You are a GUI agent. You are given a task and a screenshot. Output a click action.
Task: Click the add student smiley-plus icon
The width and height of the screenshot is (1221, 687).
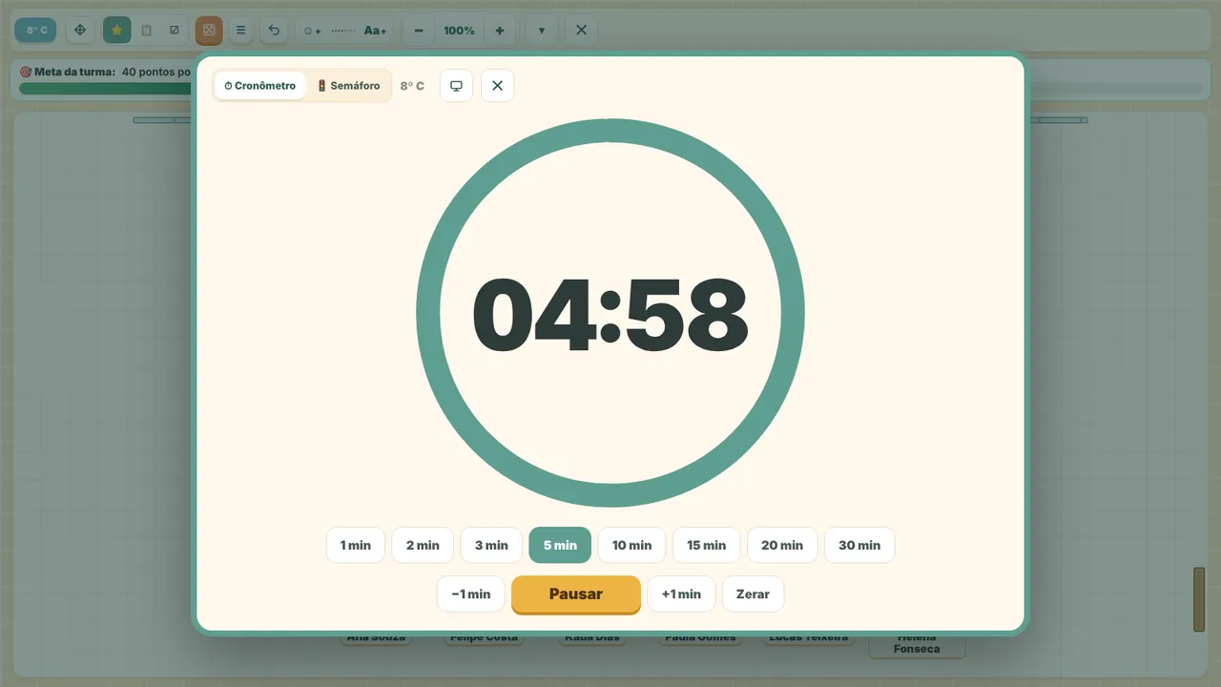click(x=312, y=31)
